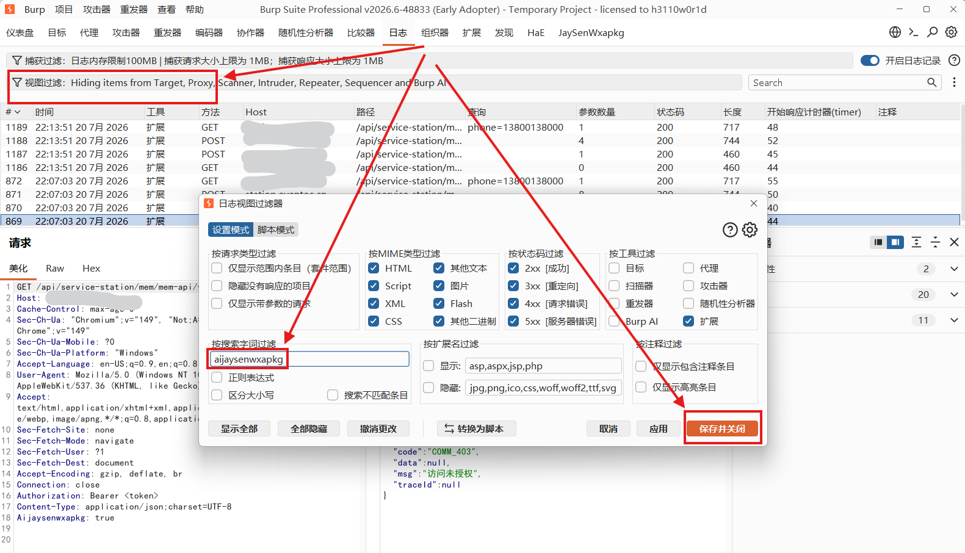Enable the 正则表达式 checkbox
965x553 pixels.
click(x=217, y=377)
